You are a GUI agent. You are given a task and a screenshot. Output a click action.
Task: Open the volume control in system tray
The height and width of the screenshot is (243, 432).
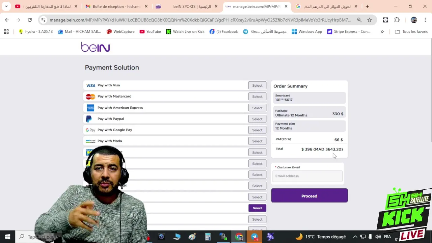378,237
